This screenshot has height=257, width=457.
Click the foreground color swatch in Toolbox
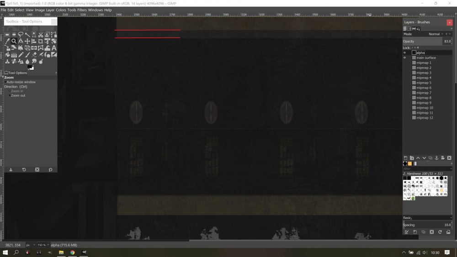[x=30, y=67]
